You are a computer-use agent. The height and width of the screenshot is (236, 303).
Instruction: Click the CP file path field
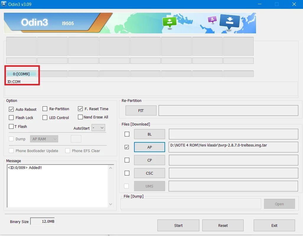[233, 160]
